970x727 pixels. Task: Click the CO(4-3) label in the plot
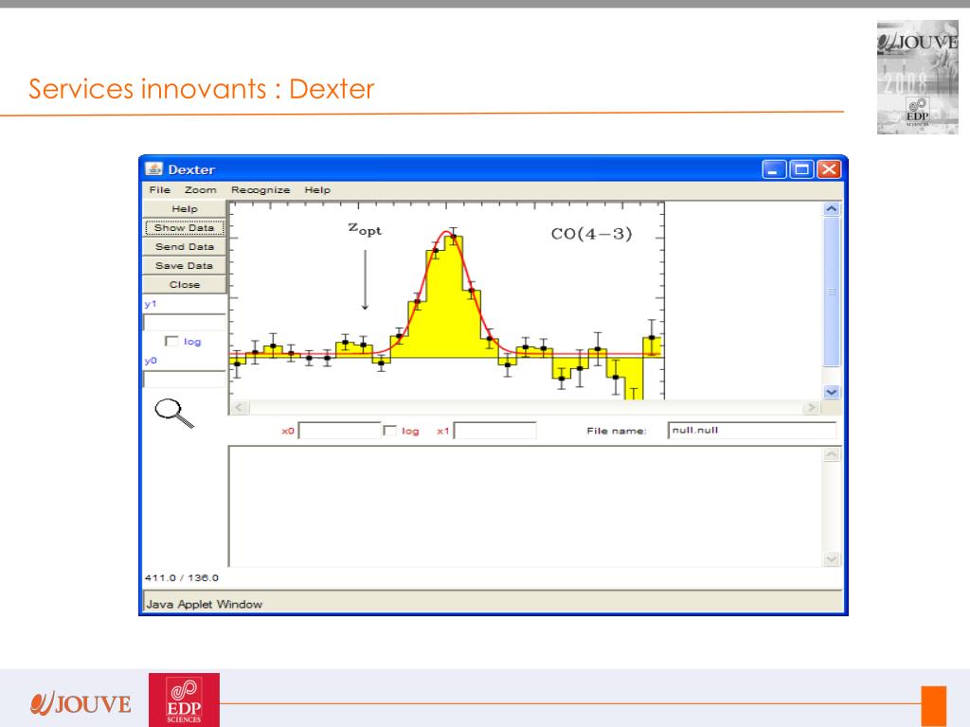[x=591, y=234]
